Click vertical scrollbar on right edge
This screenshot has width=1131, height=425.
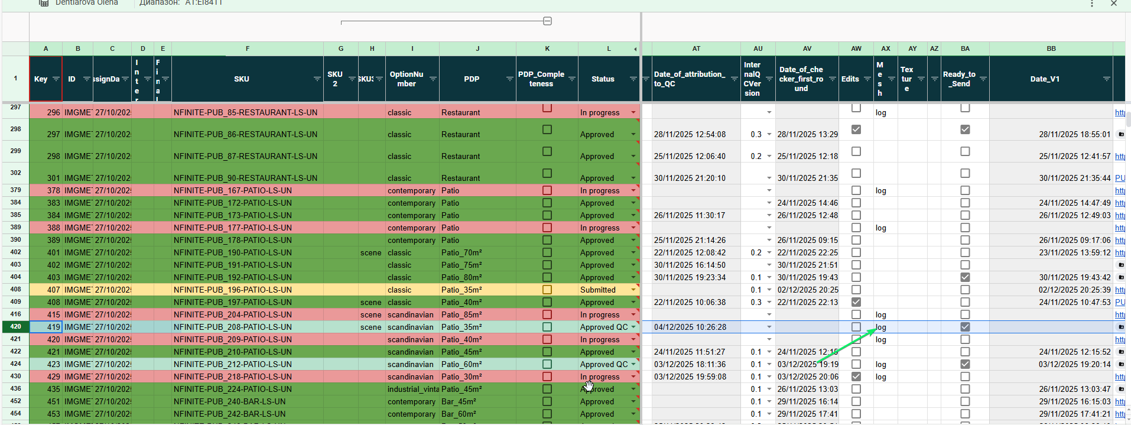coord(1127,118)
